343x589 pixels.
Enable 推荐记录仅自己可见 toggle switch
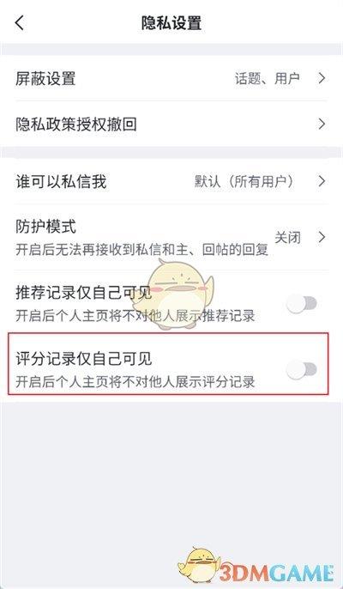tap(302, 304)
